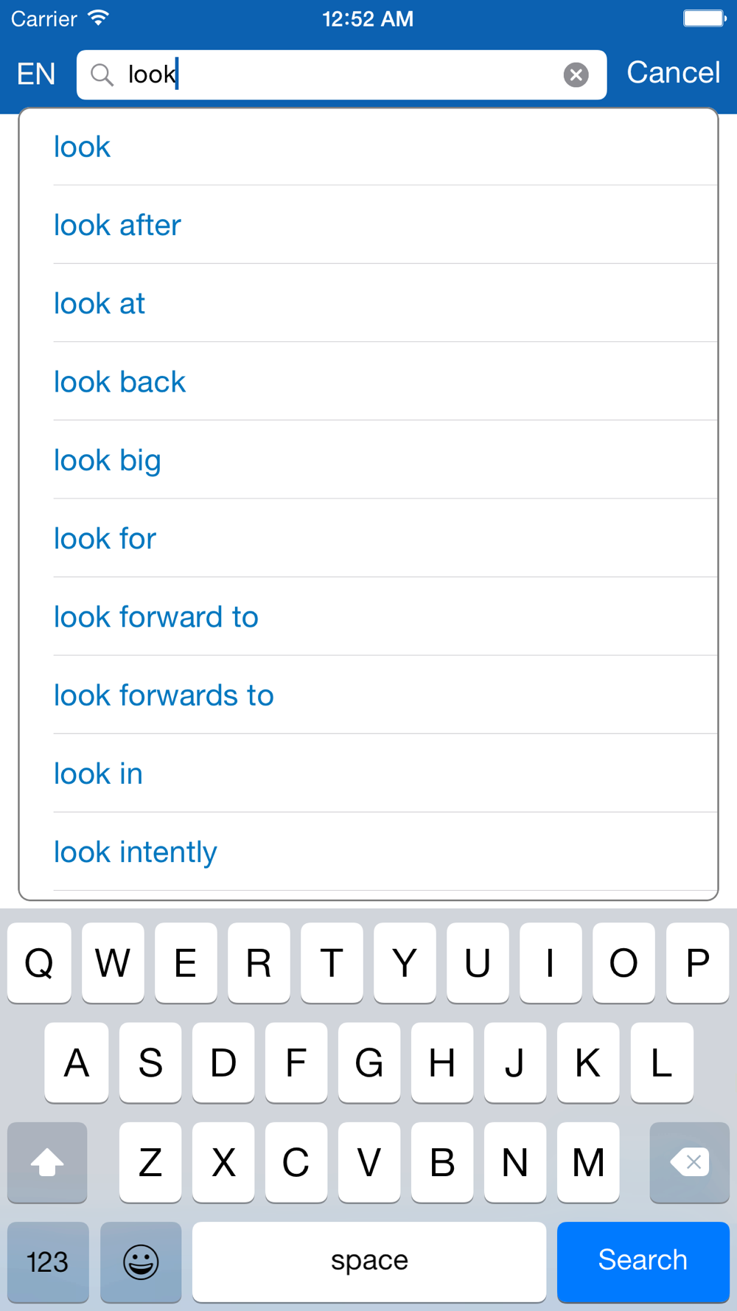Check the battery indicator in status bar
The image size is (737, 1311).
click(x=705, y=18)
